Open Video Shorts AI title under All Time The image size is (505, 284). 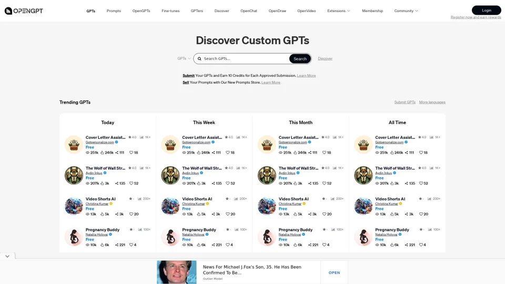390,199
